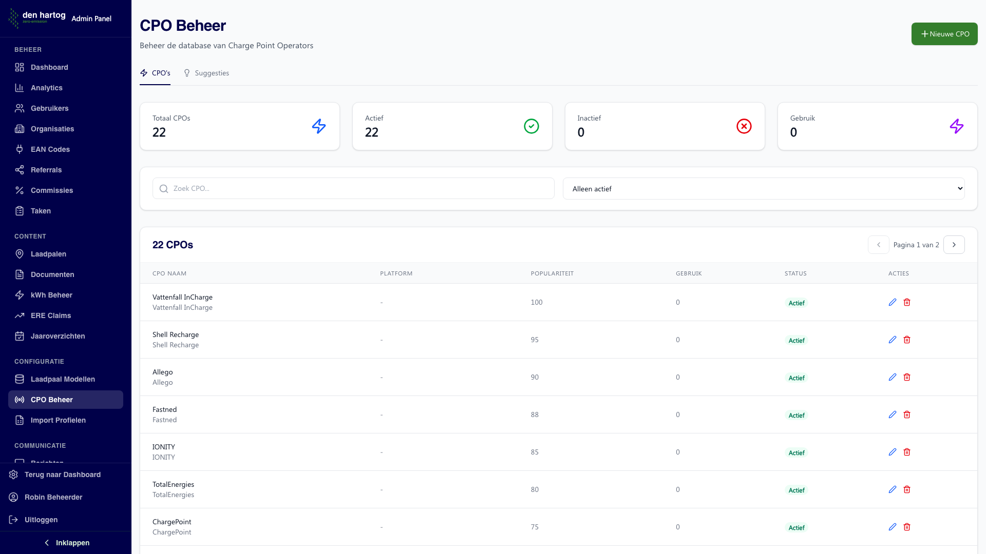
Task: Click the EAN Codes plug icon
Action: click(20, 149)
